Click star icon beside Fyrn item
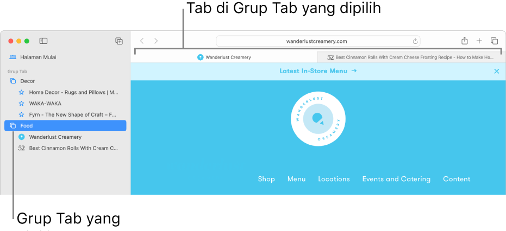The width and height of the screenshot is (506, 231). point(21,115)
